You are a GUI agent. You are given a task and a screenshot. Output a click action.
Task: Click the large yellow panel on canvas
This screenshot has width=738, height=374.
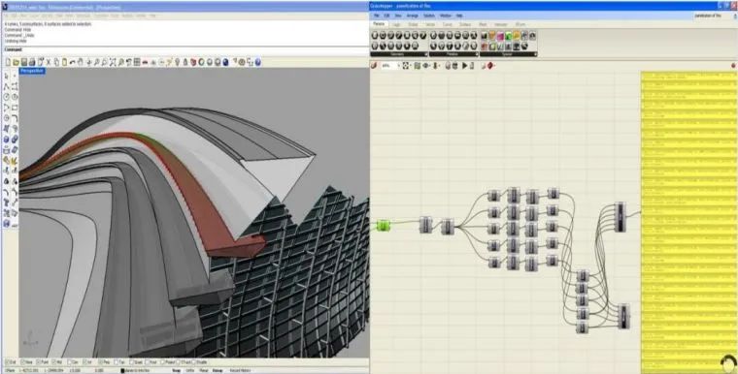(x=689, y=222)
